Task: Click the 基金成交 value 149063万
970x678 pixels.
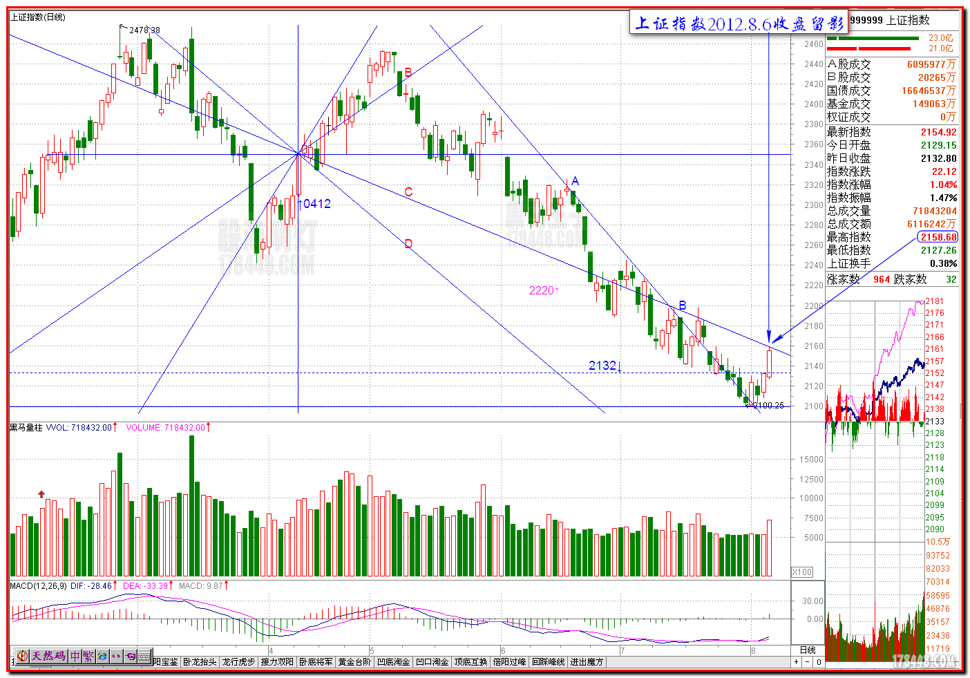Action: [935, 104]
